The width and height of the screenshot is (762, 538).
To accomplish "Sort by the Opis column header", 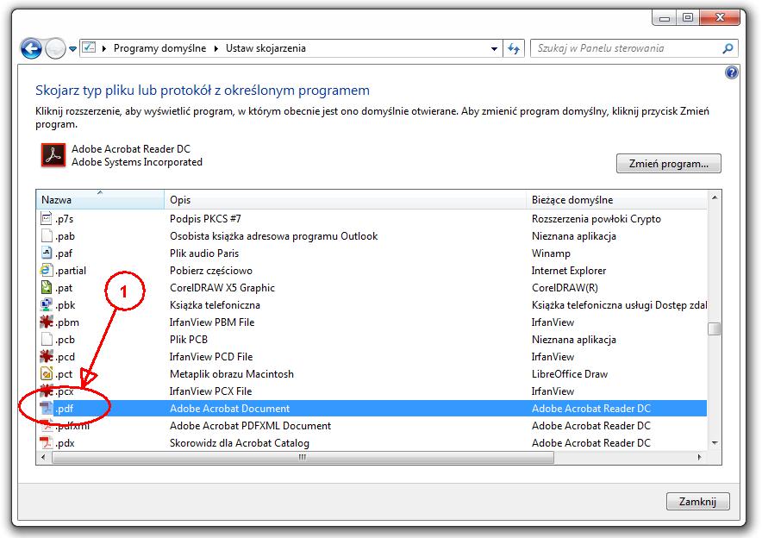I will pyautogui.click(x=345, y=200).
